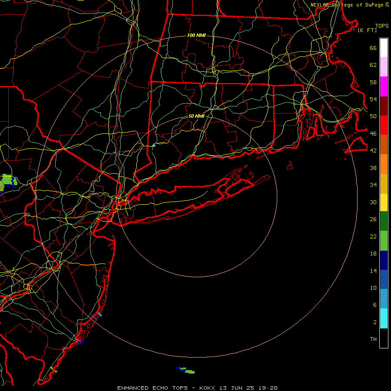Click the dark blue echo on the New Jersey coast
Screen dimensions: 391x391
point(81,341)
